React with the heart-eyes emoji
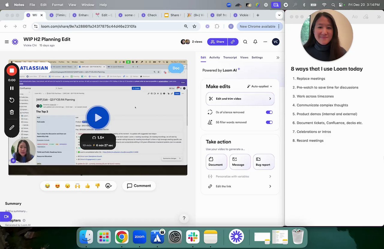384x249 pixels. (x=58, y=186)
